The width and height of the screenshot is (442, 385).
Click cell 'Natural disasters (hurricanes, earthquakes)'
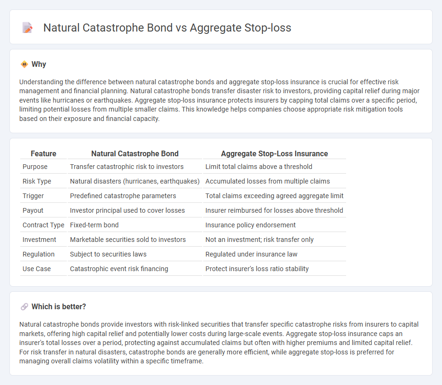[135, 181]
